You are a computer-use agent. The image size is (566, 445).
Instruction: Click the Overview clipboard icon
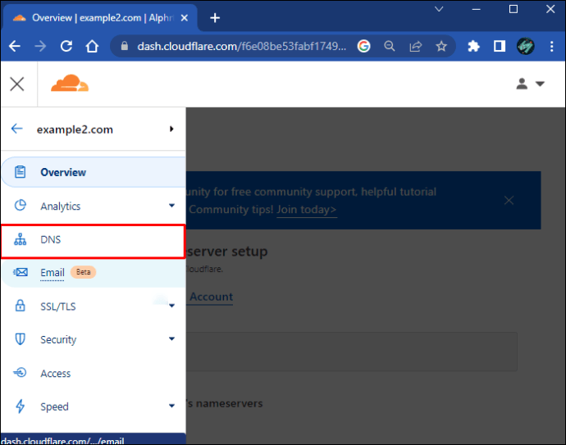pos(21,171)
